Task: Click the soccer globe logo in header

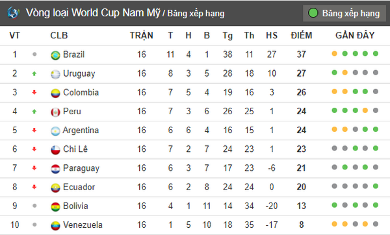Action: coord(13,13)
